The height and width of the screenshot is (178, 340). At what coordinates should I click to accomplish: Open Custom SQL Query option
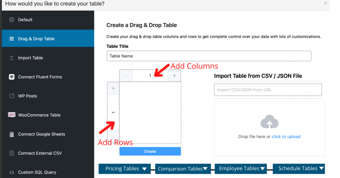pos(48,172)
